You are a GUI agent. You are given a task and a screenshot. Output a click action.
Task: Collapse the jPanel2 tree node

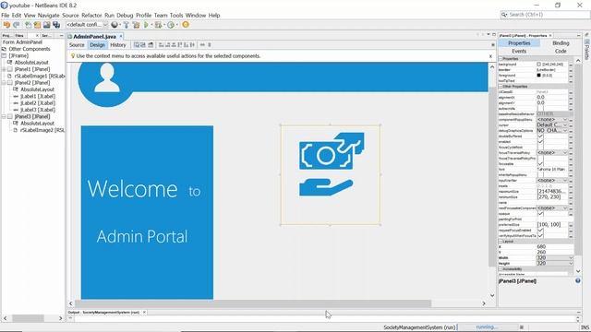4,83
